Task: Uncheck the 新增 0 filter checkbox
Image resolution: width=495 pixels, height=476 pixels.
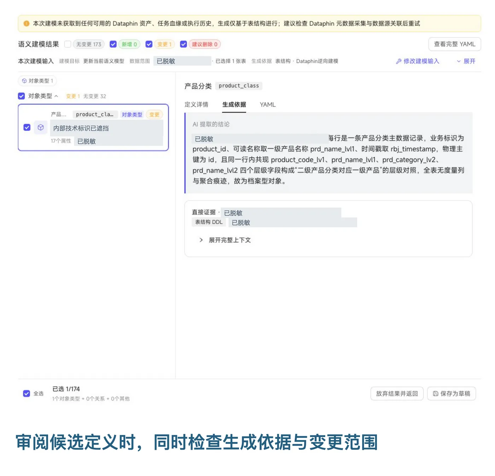Action: (x=113, y=44)
